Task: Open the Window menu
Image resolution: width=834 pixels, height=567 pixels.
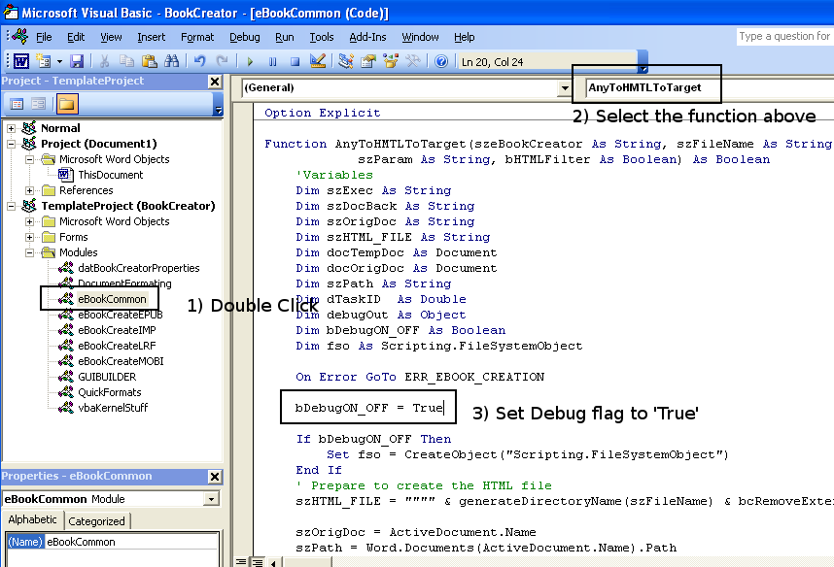Action: click(x=420, y=37)
